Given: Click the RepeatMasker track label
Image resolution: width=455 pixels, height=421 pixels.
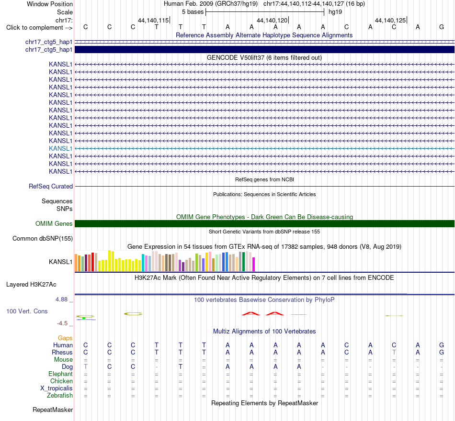Looking at the screenshot, I should (x=53, y=410).
